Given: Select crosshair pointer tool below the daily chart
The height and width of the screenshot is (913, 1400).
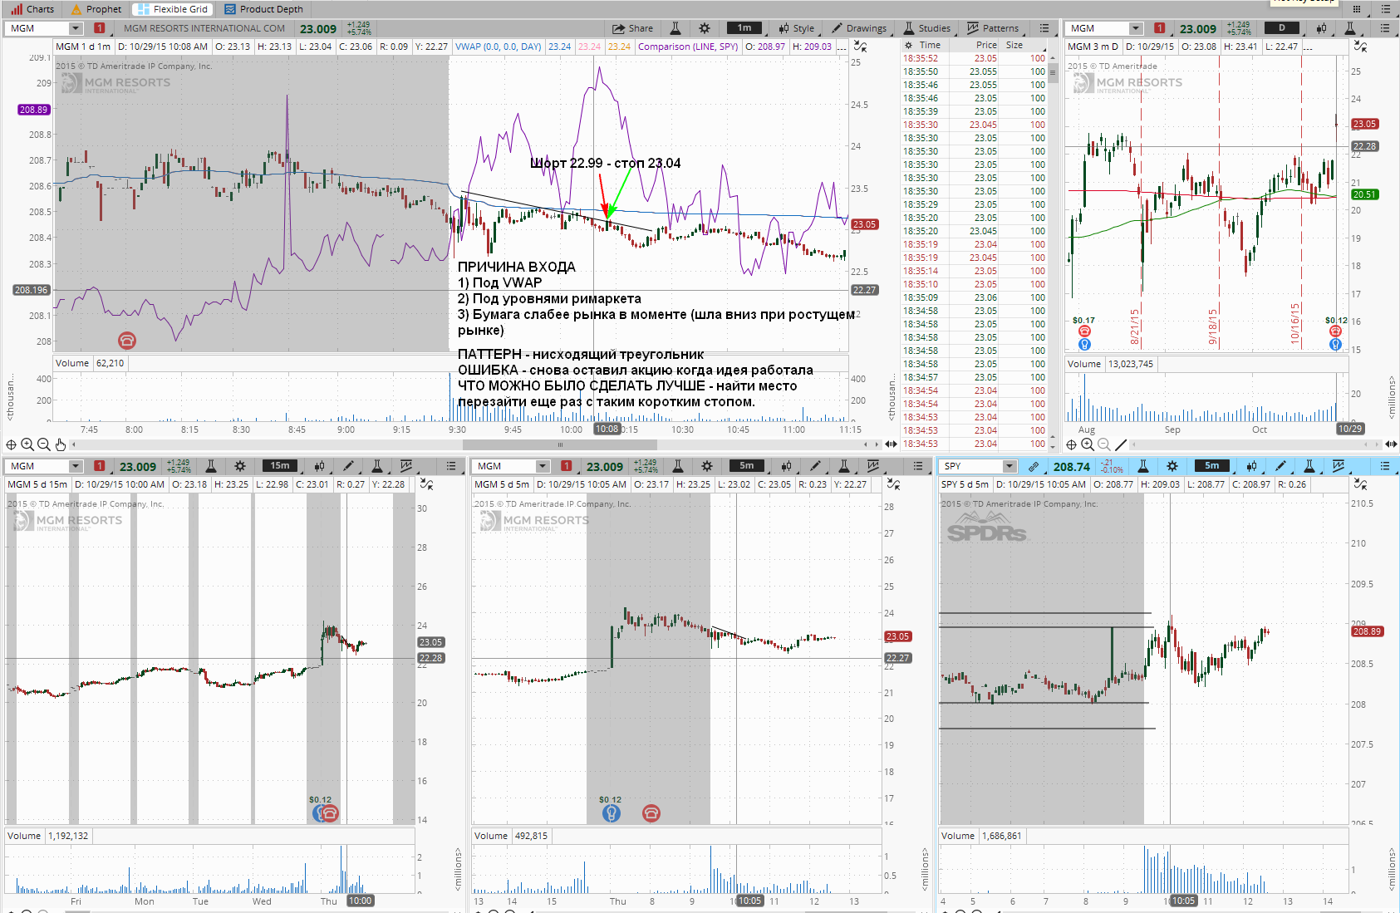Looking at the screenshot, I should 1071,444.
